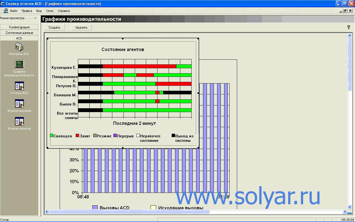This screenshot has height=222, width=355.
Task: Click the horizontal scrollbar left arrow
Action: click(x=47, y=211)
